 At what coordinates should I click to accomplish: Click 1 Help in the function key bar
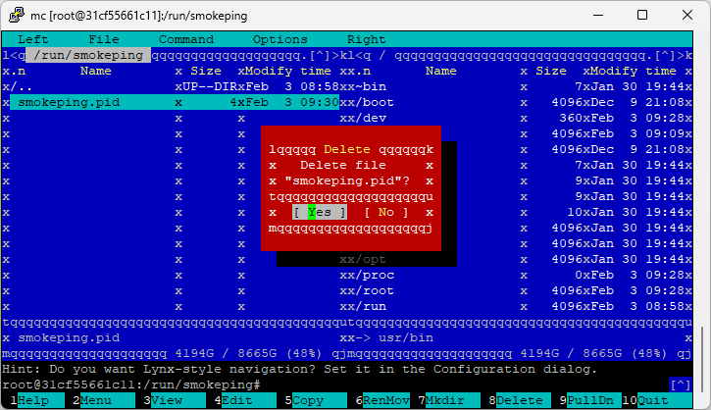tap(37, 400)
